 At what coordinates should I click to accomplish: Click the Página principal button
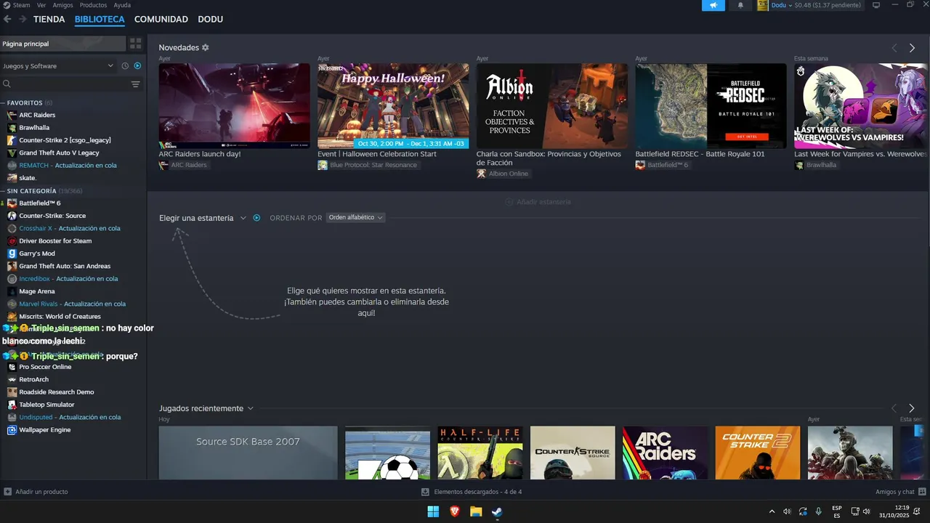coord(63,44)
